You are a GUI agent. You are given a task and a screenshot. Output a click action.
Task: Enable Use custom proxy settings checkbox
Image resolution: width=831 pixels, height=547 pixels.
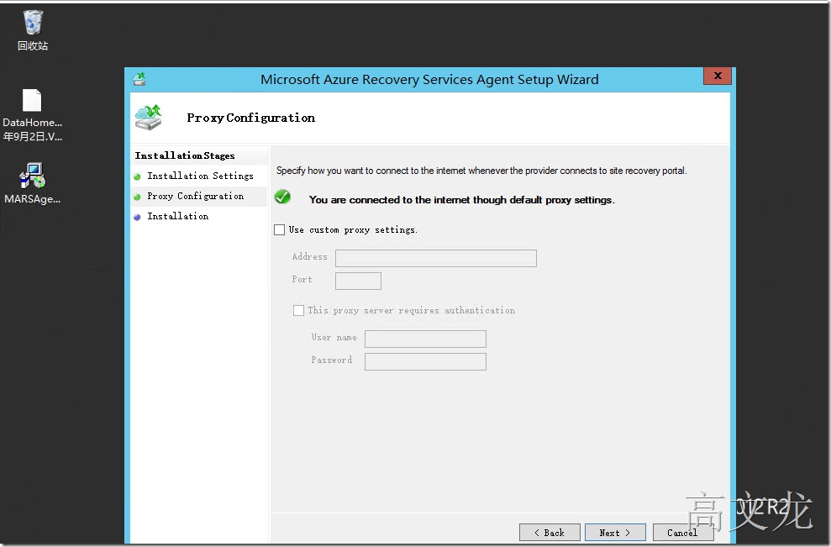point(279,229)
